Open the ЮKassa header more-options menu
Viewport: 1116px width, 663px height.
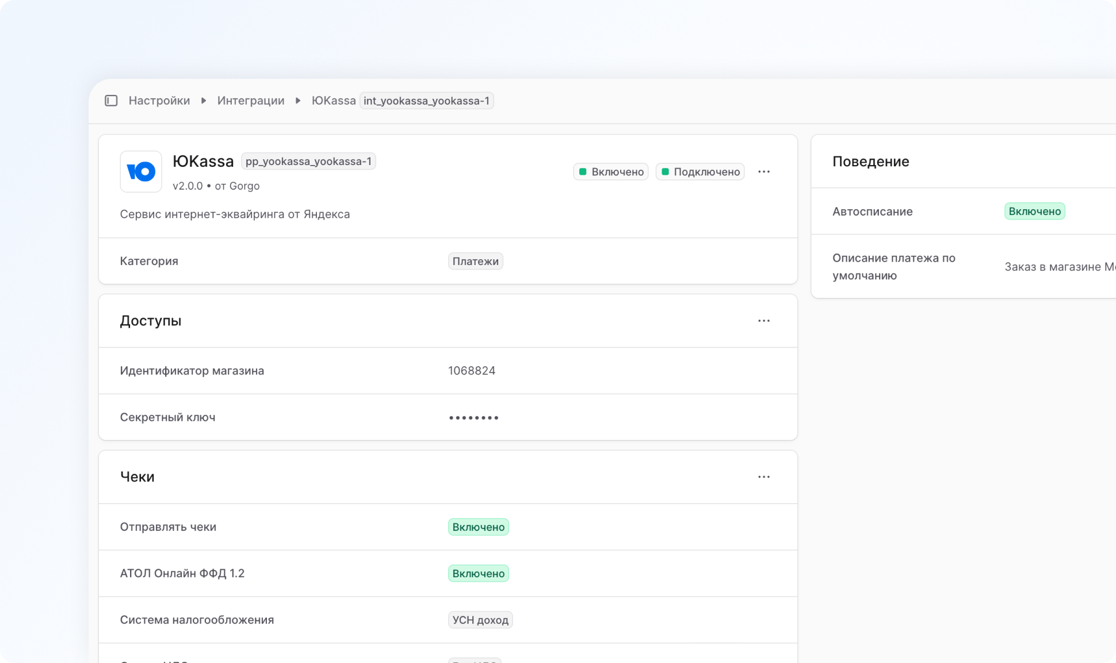[764, 172]
